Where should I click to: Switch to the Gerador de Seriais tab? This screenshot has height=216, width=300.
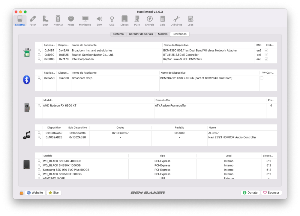[x=141, y=34]
